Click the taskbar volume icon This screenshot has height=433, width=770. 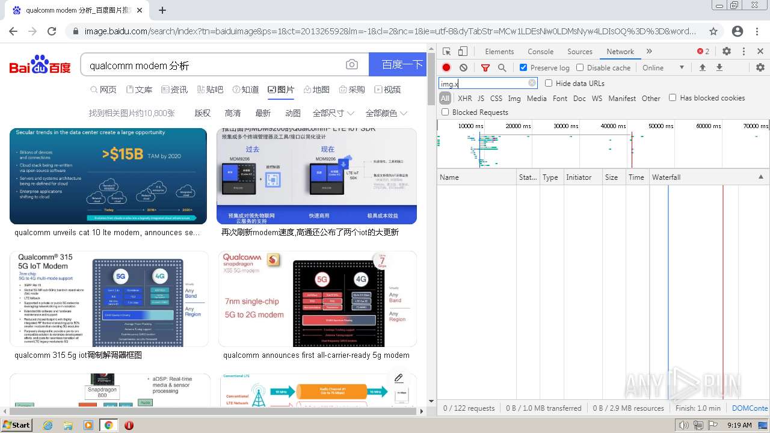pos(683,425)
